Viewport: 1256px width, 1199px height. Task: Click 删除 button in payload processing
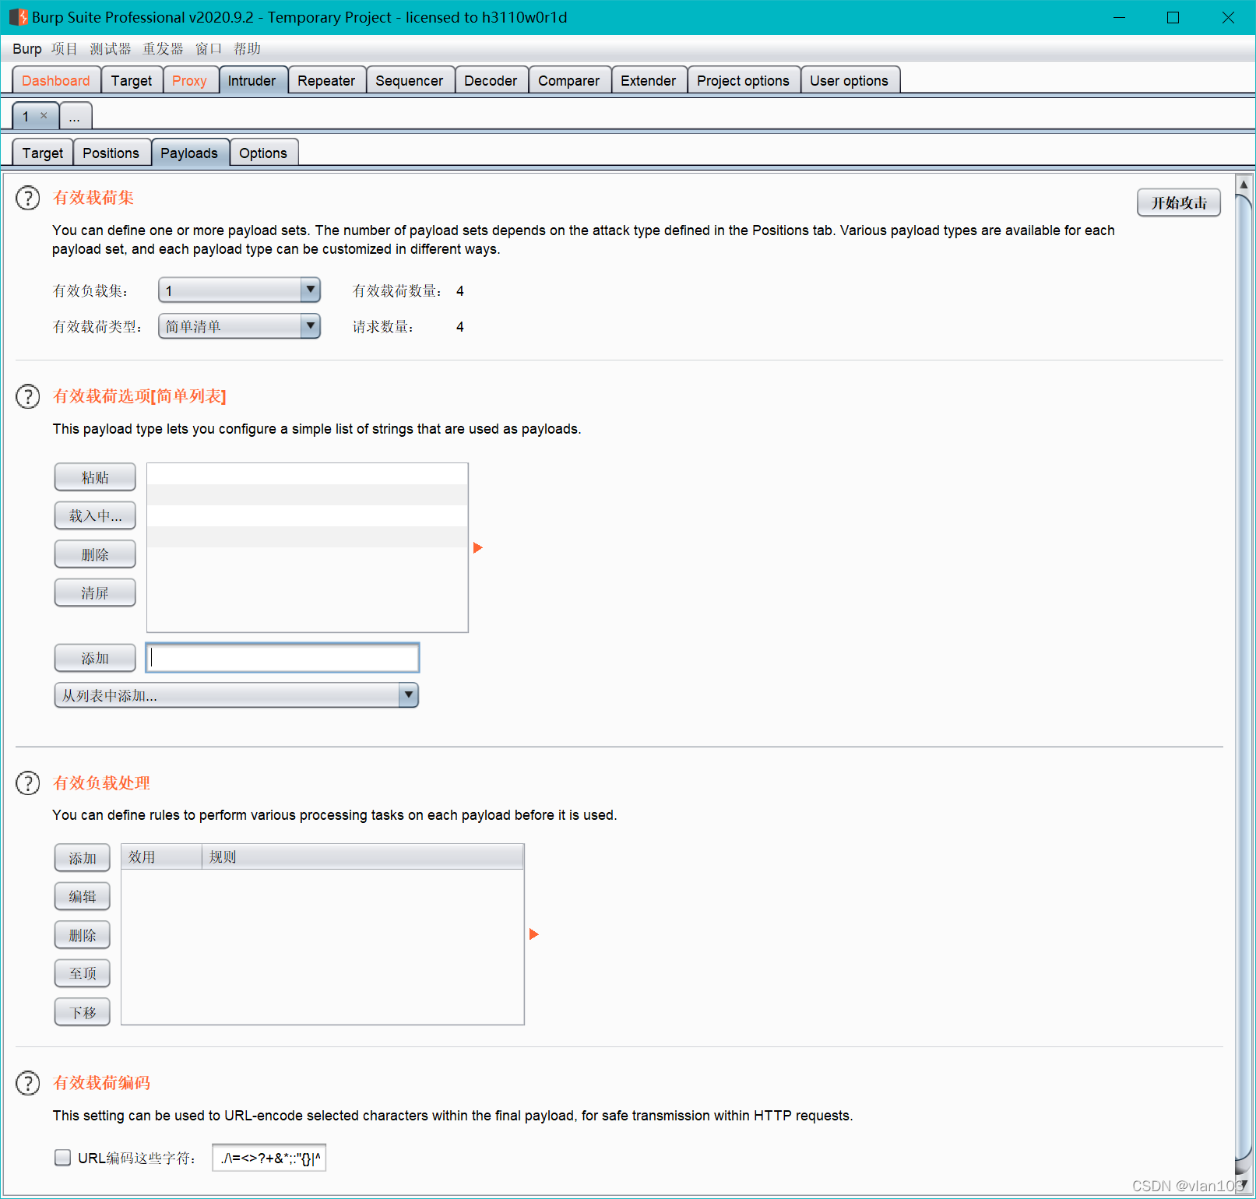[83, 935]
